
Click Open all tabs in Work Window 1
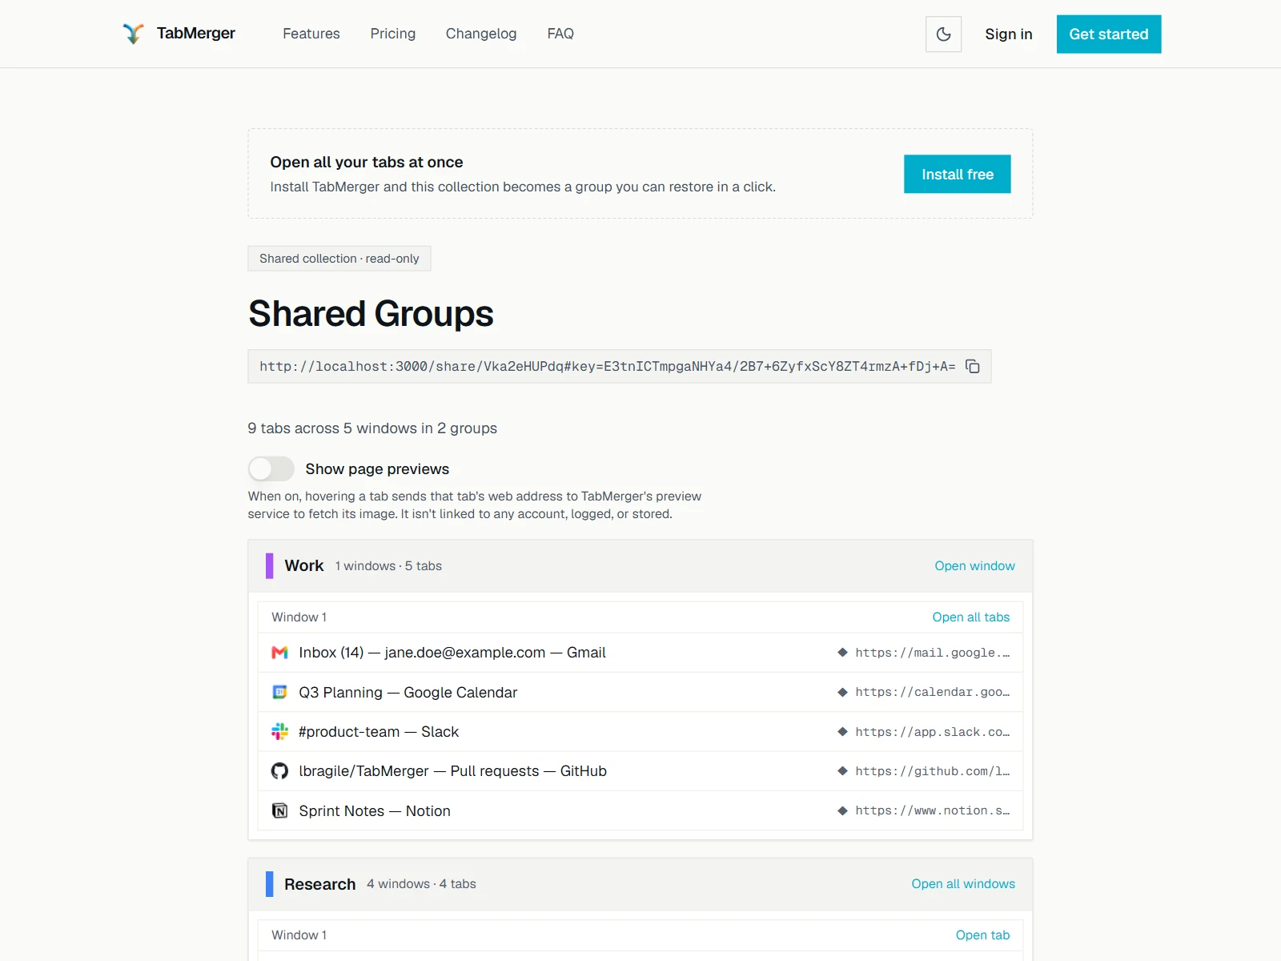pyautogui.click(x=971, y=617)
